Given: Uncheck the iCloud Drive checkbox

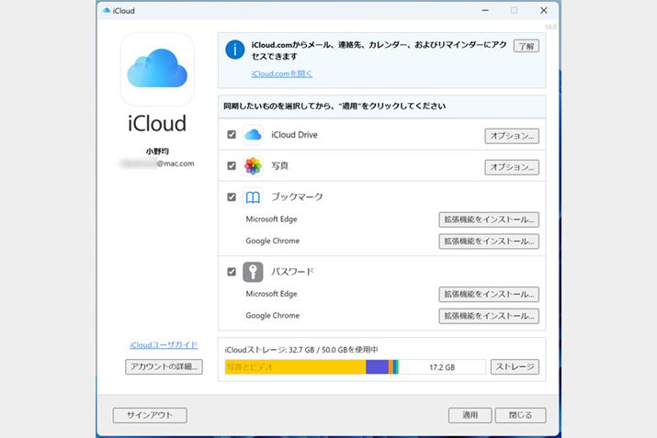Looking at the screenshot, I should [x=232, y=134].
